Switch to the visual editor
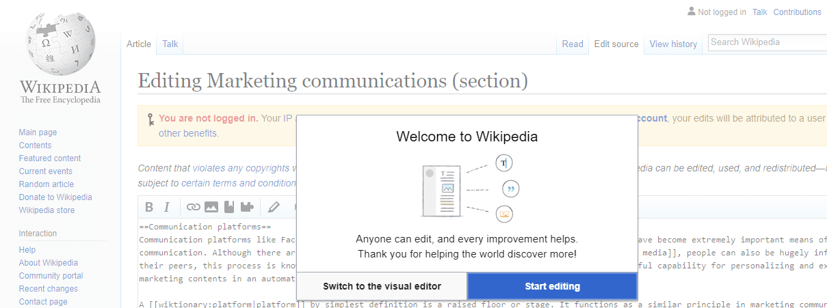 [382, 286]
